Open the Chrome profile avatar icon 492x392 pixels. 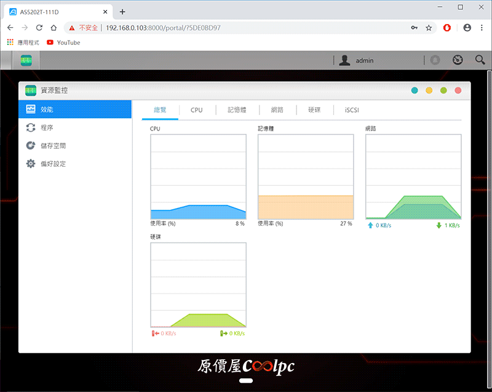(x=467, y=28)
